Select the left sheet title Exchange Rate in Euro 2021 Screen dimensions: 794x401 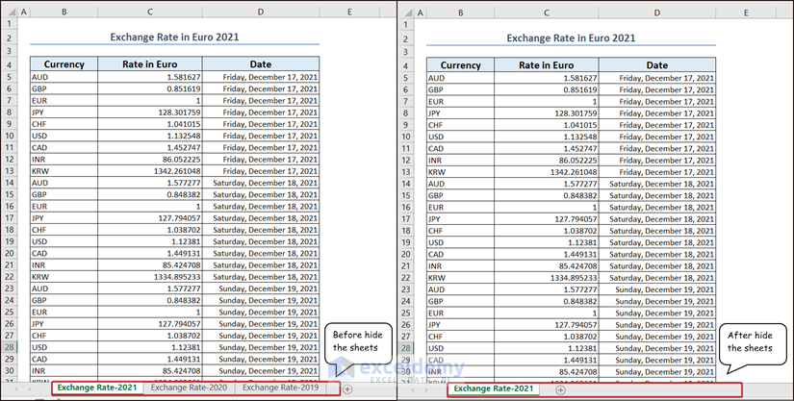tap(174, 37)
